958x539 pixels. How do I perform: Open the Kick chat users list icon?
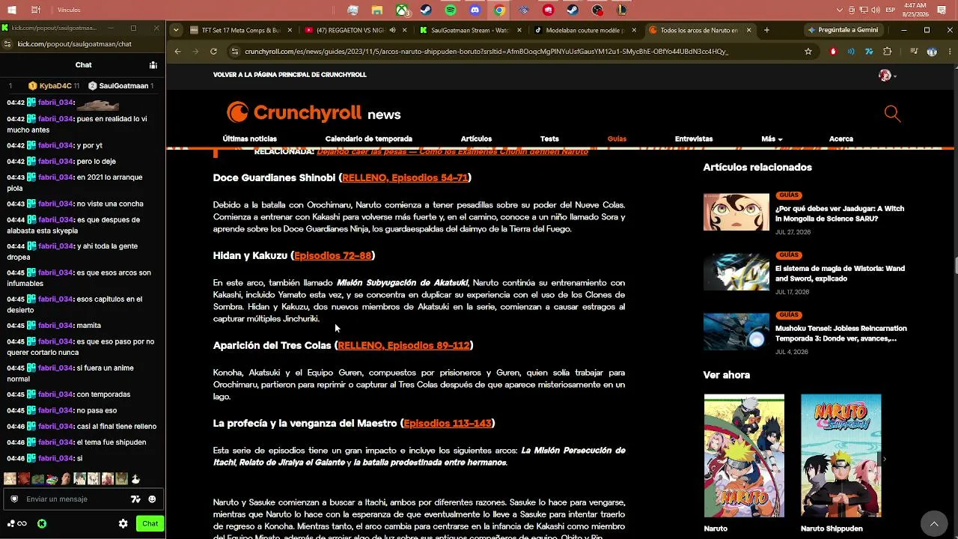[x=153, y=65]
